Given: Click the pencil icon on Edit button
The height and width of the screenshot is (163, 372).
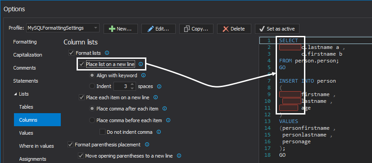Looking at the screenshot, I should pyautogui.click(x=150, y=29).
